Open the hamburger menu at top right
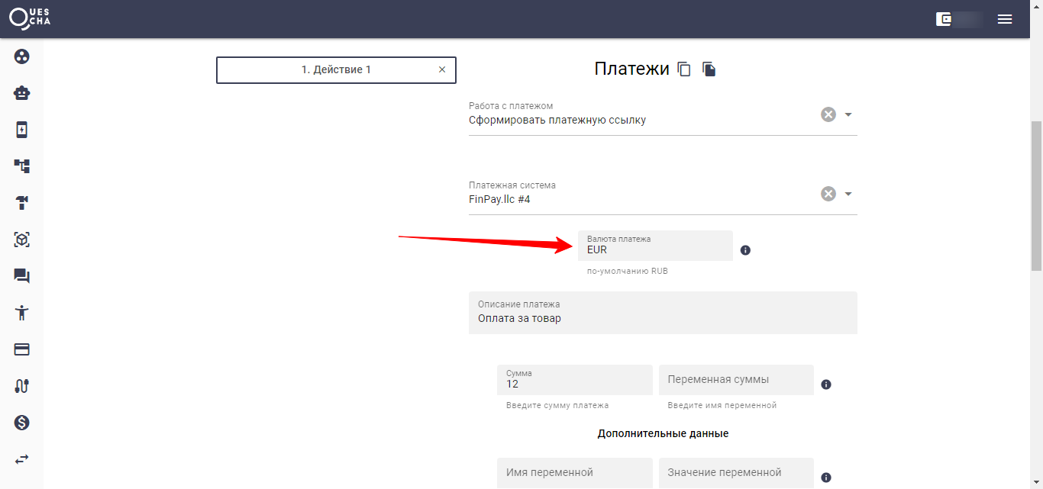This screenshot has height=489, width=1043. tap(1005, 18)
